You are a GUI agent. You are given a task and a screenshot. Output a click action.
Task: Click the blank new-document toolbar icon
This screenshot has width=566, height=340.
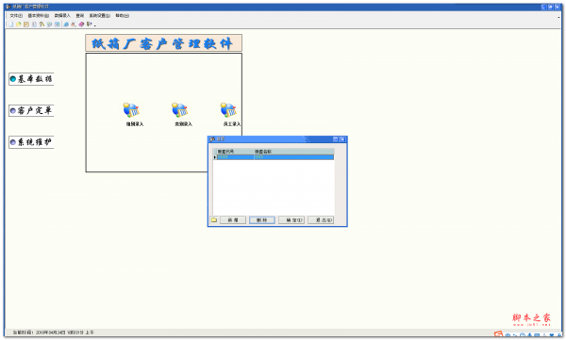[x=11, y=24]
